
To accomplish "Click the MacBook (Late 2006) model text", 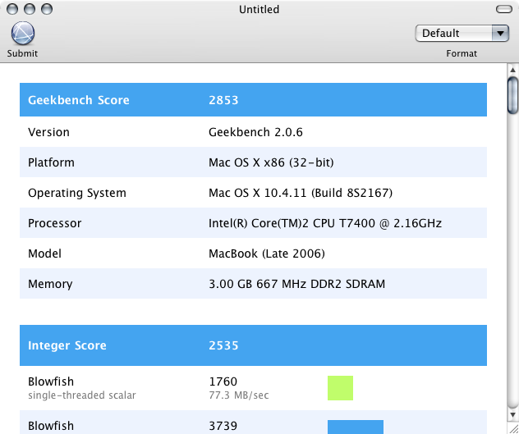I will tap(267, 254).
